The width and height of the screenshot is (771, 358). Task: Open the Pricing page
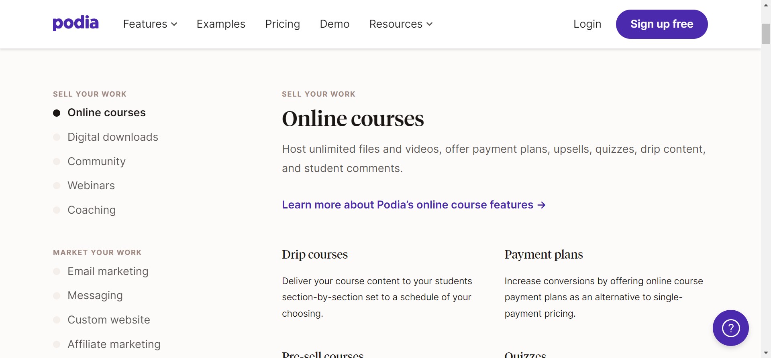282,24
